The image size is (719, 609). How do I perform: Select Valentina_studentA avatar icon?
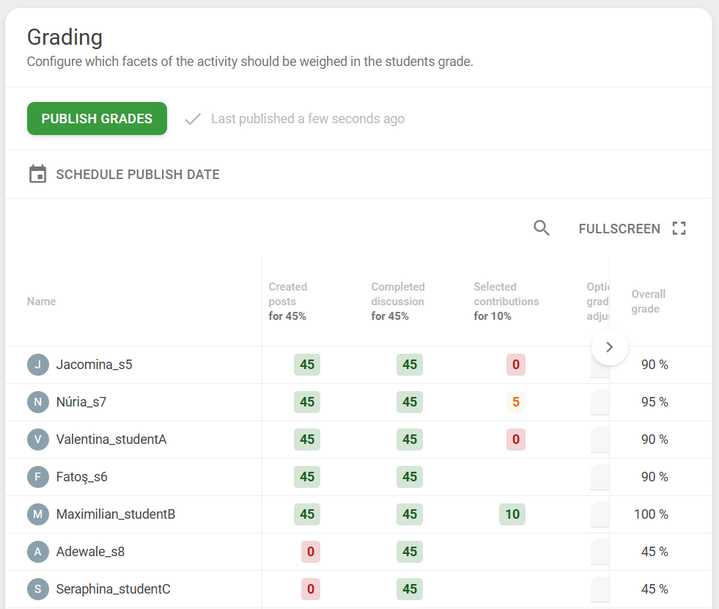click(x=38, y=440)
